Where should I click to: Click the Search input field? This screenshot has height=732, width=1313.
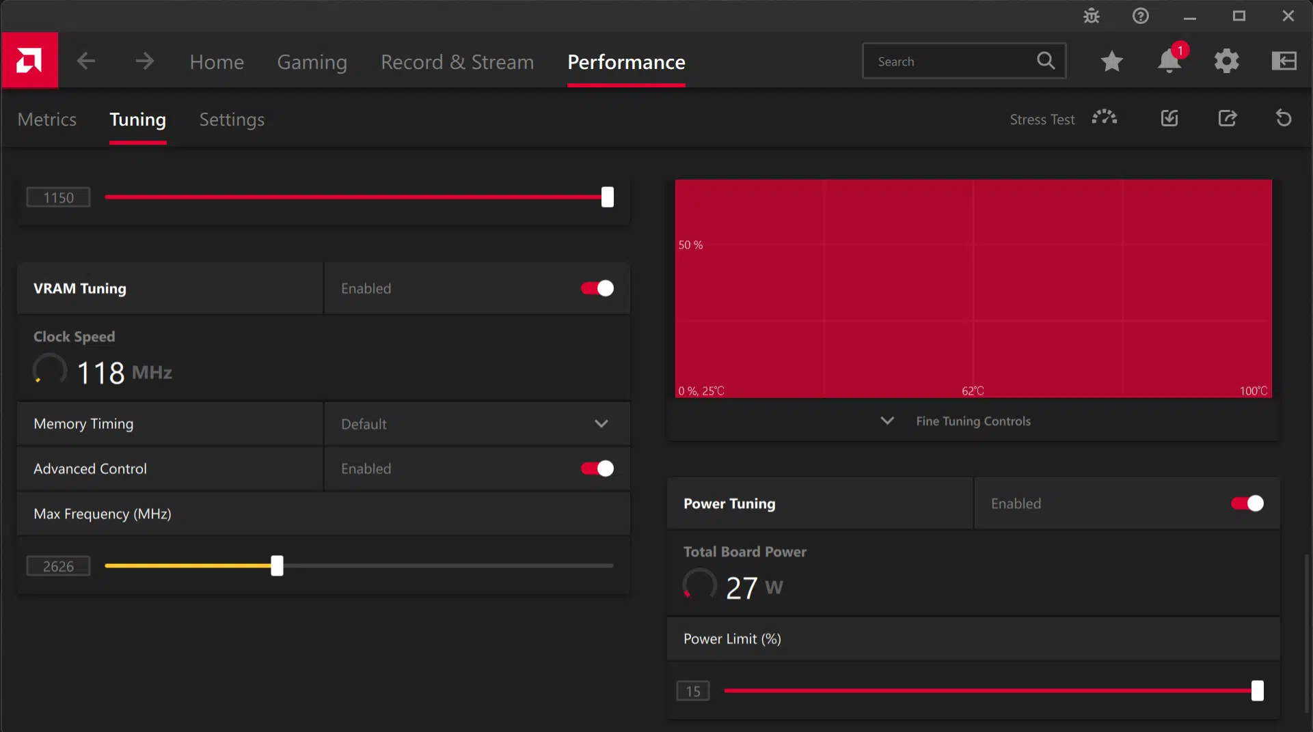pos(964,61)
